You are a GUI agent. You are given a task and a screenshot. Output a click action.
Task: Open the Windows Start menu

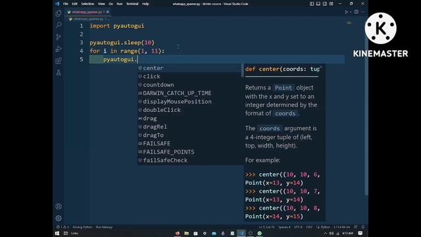point(57,233)
